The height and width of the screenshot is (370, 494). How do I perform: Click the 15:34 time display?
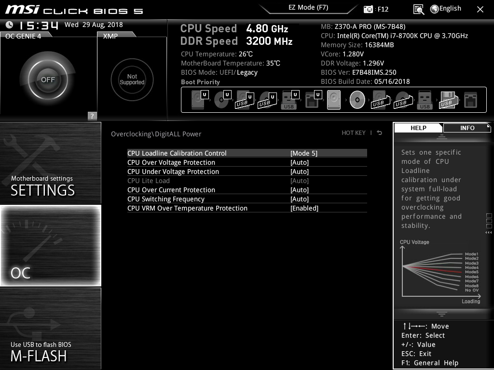coord(39,25)
